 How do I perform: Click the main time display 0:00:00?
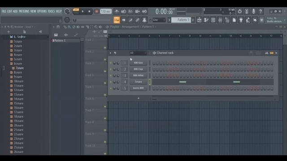coord(164,12)
